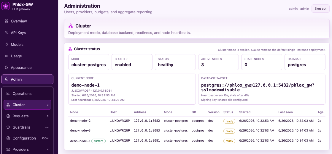Click the Last seen column header
The width and height of the screenshot is (332, 154).
pos(285,112)
